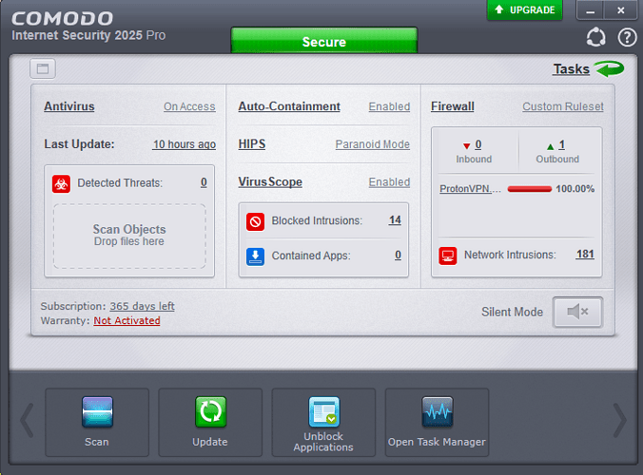This screenshot has width=643, height=475.
Task: Open Firewall heading link
Action: click(453, 106)
